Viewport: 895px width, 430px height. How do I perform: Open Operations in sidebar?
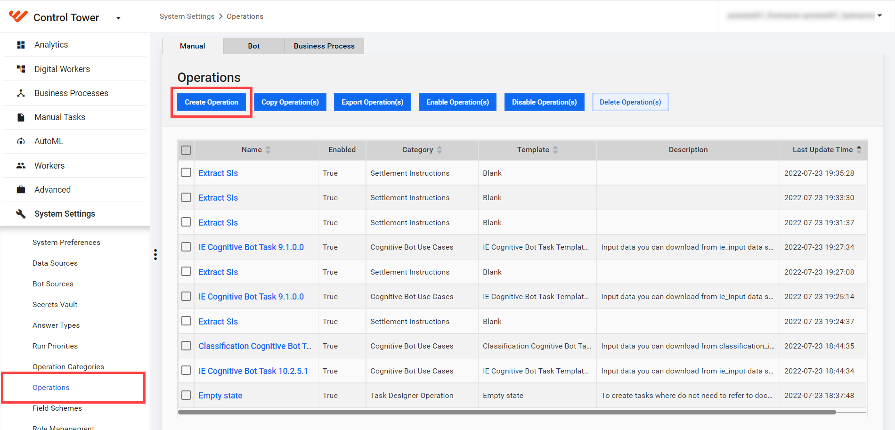coord(51,388)
